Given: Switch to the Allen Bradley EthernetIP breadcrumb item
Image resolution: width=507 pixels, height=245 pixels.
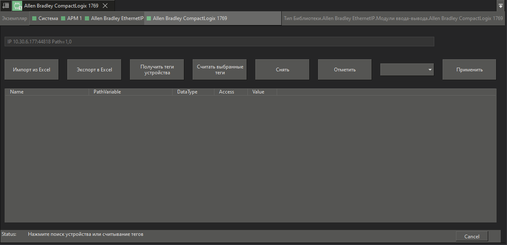Looking at the screenshot, I should 114,18.
